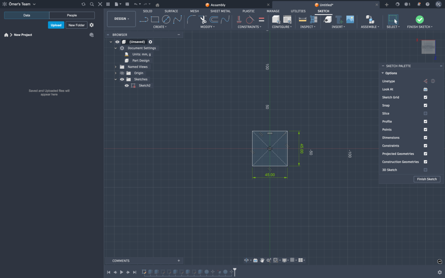Screen dimensions: 445x278
Task: Select the Pan hand tool
Action: coord(262,260)
